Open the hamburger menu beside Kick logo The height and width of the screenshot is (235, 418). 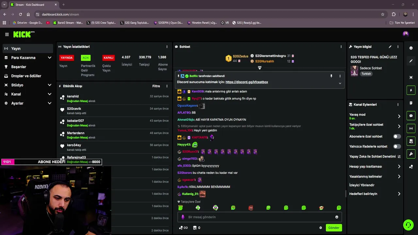tap(7, 34)
